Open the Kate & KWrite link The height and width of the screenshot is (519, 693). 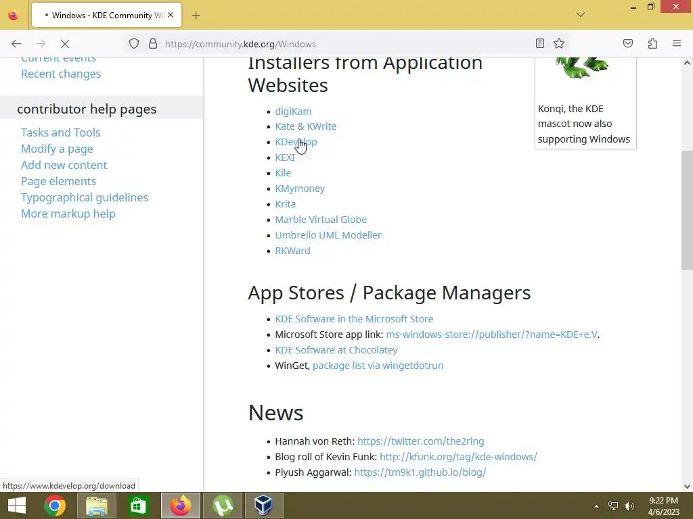tap(305, 126)
